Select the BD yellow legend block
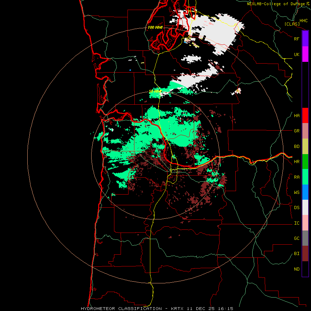311x311 pixels. [x=305, y=147]
